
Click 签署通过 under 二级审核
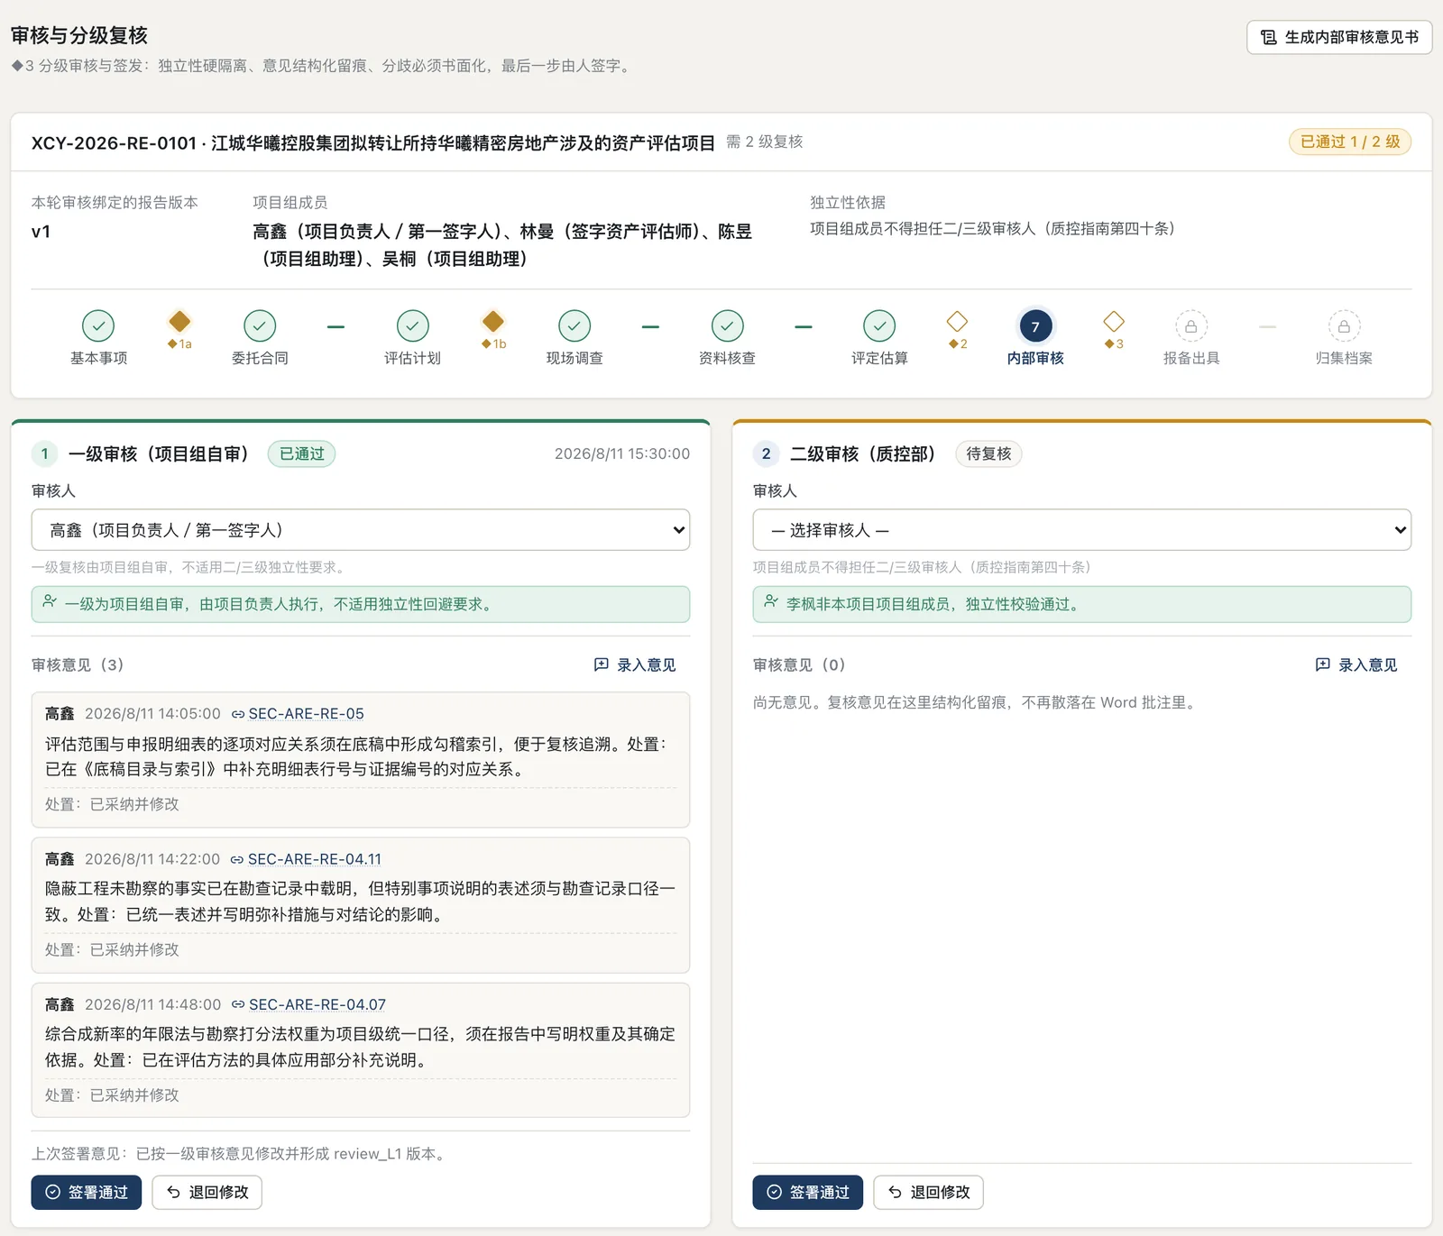pyautogui.click(x=808, y=1193)
